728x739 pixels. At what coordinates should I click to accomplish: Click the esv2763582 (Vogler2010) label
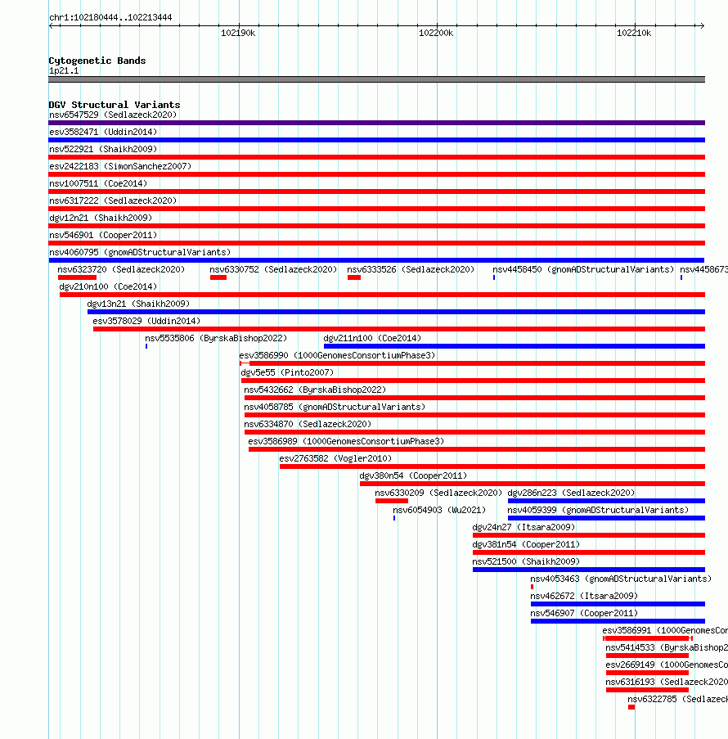point(335,458)
